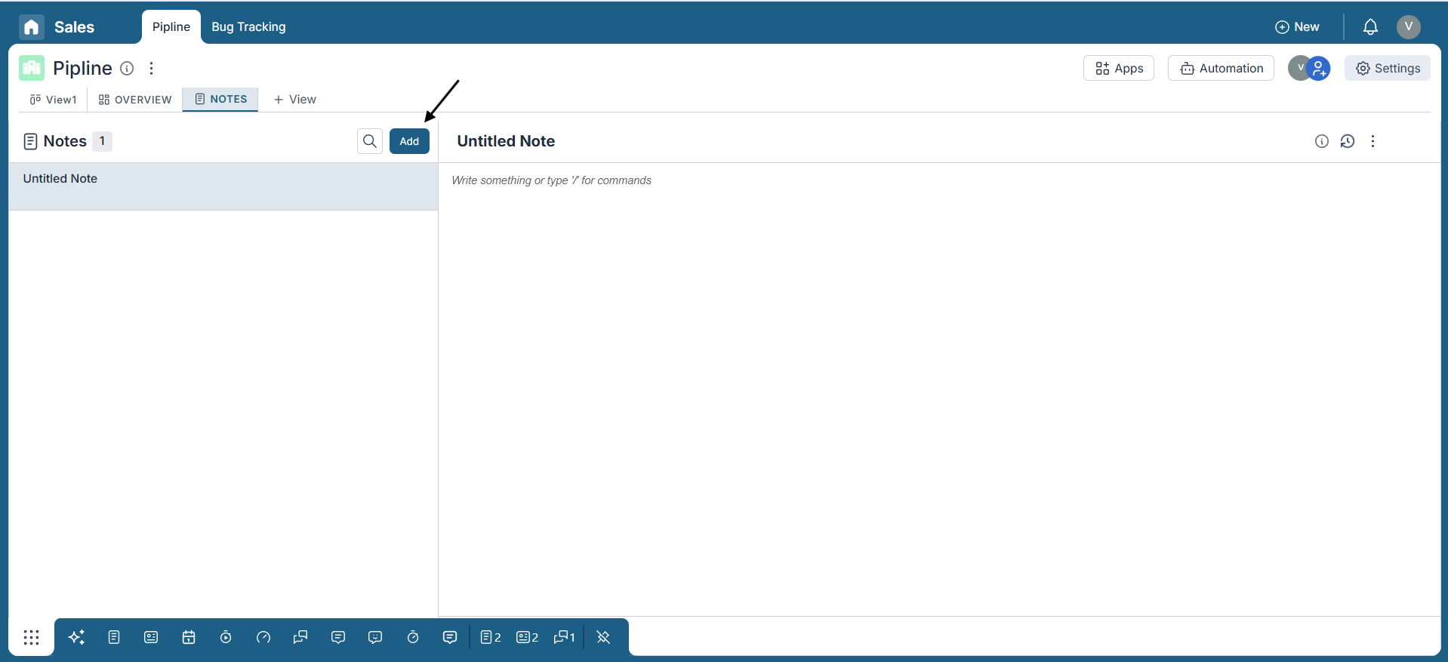Viewport: 1448px width, 662px height.
Task: Click the stopwatch icon in bottom bar
Action: pos(413,637)
